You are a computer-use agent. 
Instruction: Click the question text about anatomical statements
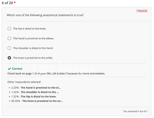tap(45, 15)
